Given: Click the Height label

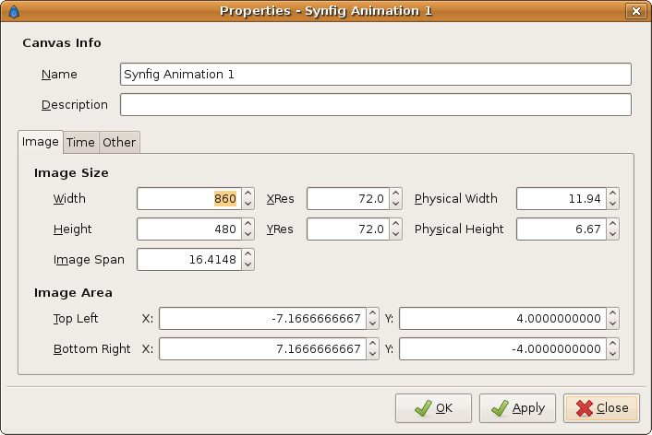Looking at the screenshot, I should click(x=72, y=229).
